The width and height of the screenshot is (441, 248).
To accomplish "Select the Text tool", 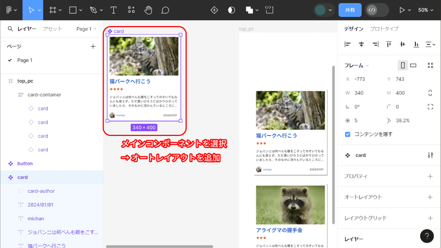I will coord(114,10).
